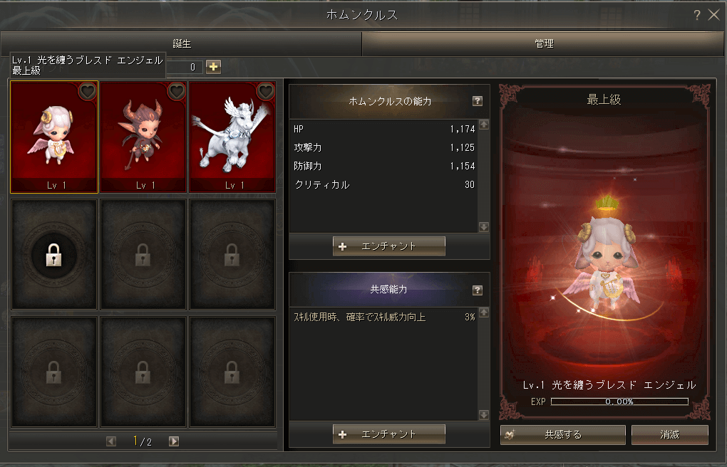Switch to the 管理 tab
The width and height of the screenshot is (727, 467).
543,43
